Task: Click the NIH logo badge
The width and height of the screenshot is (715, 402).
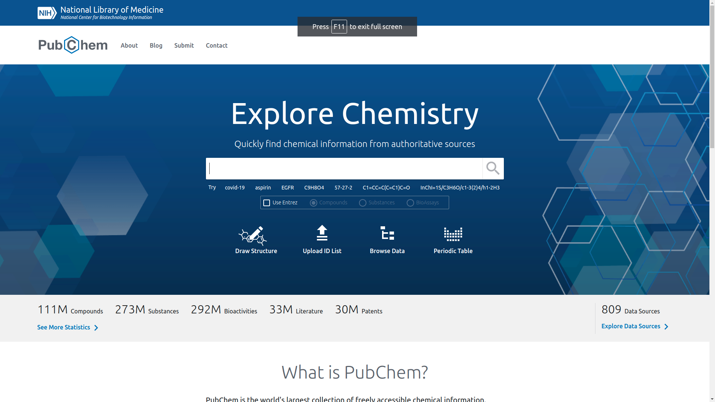Action: click(47, 13)
